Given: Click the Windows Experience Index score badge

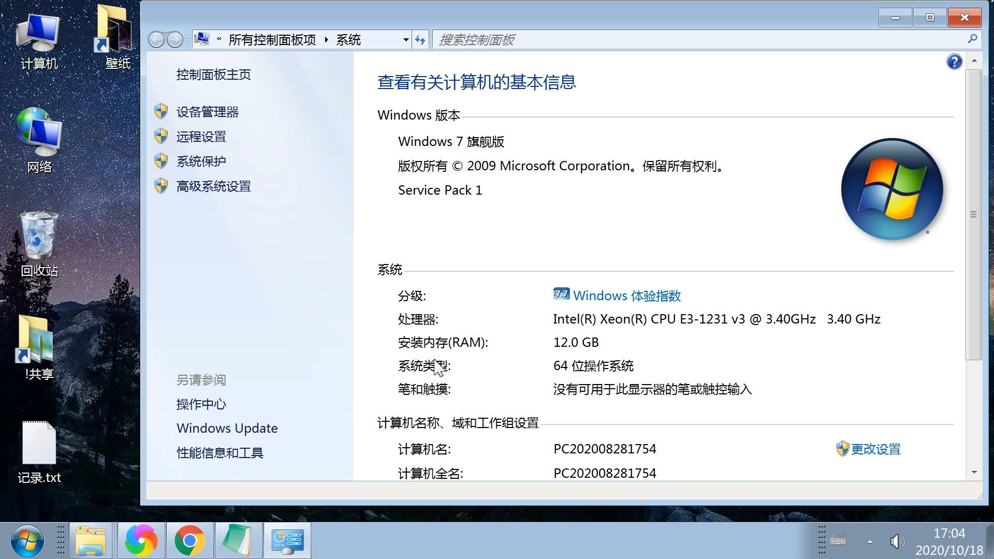Looking at the screenshot, I should [x=561, y=295].
